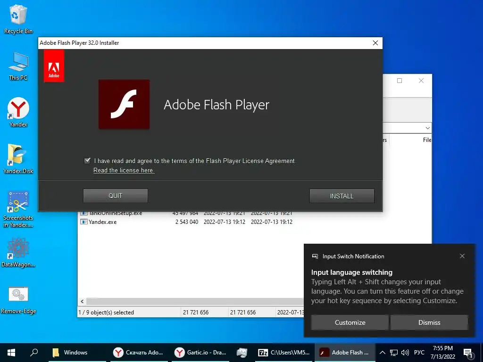483x362 pixels.
Task: Close the Adobe Flash Player installer window
Action: pyautogui.click(x=375, y=43)
